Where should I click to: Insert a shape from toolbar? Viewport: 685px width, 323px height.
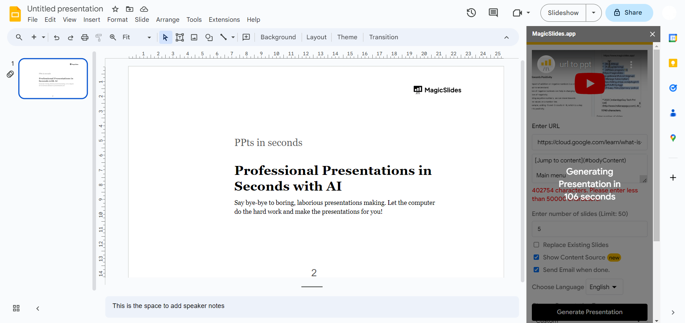click(209, 37)
